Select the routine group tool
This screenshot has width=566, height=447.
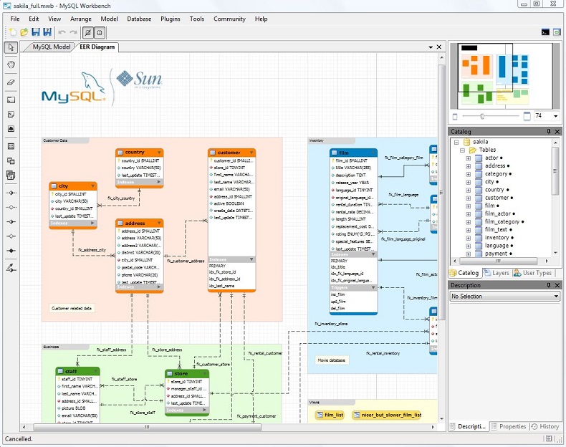tap(11, 176)
